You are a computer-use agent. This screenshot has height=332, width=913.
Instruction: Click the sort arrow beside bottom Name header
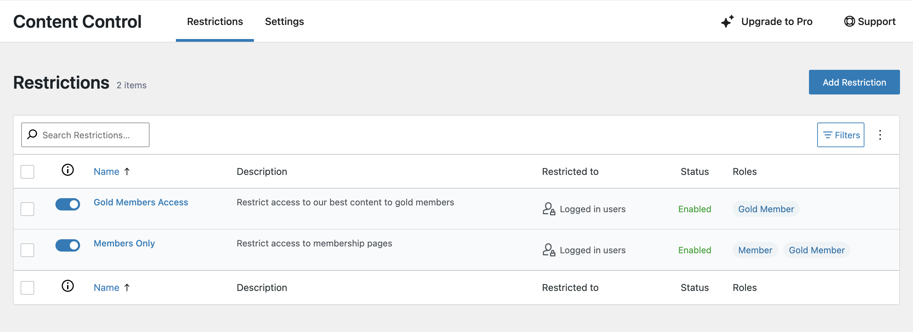pos(127,288)
